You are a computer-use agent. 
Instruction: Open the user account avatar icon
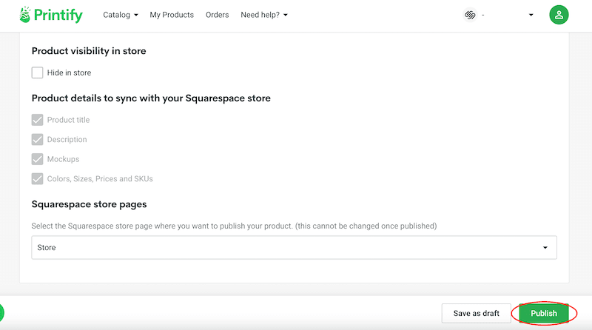click(559, 15)
